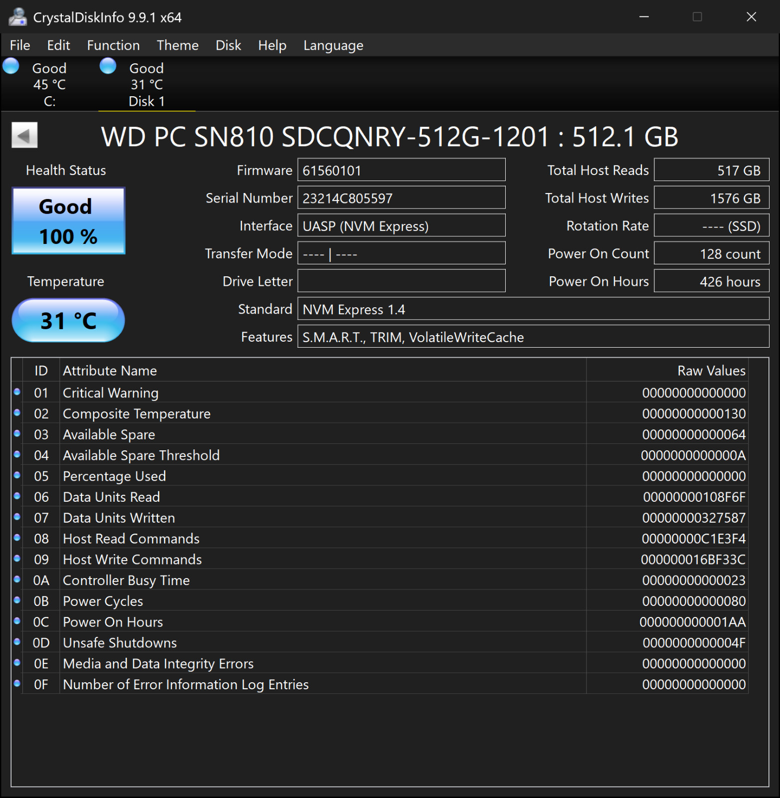Select the Host Write Commands row
This screenshot has width=780, height=798.
point(380,559)
